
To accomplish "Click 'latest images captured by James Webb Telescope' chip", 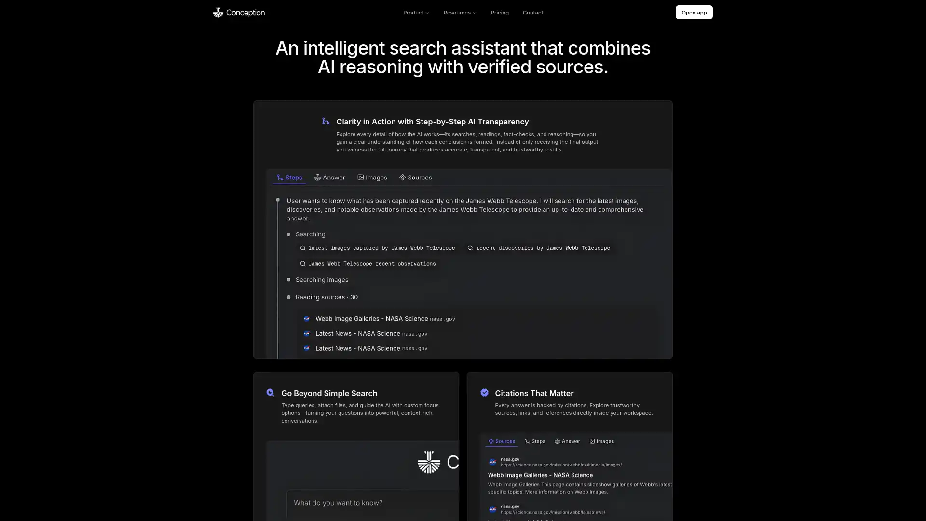I will click(378, 248).
